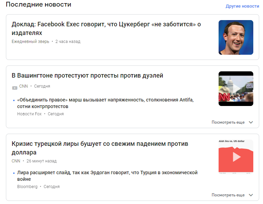Expand 'Посмотреть еще' in Washington protests card
Image resolution: width=263 pixels, height=204 pixels.
(228, 122)
